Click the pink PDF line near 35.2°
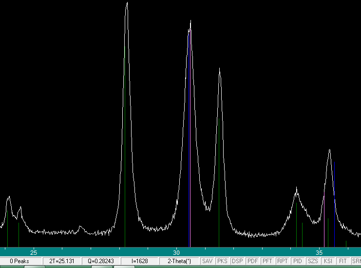This screenshot has height=268, width=361. [324, 219]
